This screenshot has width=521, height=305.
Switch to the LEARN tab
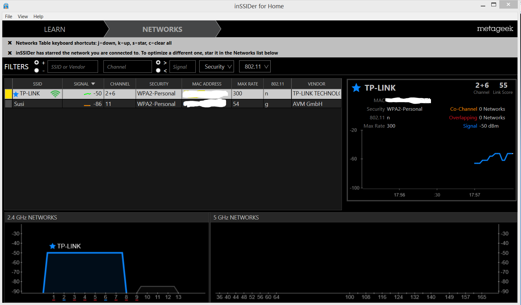[x=55, y=29]
